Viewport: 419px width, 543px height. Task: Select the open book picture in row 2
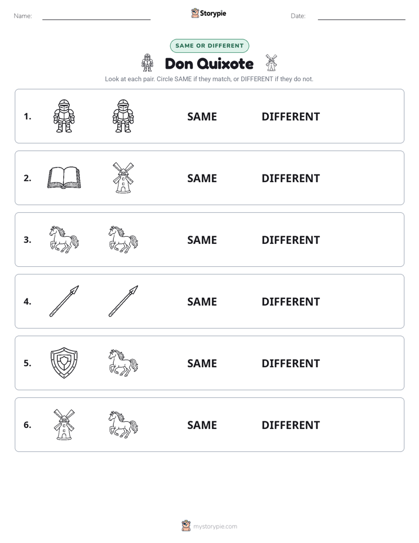click(x=64, y=177)
